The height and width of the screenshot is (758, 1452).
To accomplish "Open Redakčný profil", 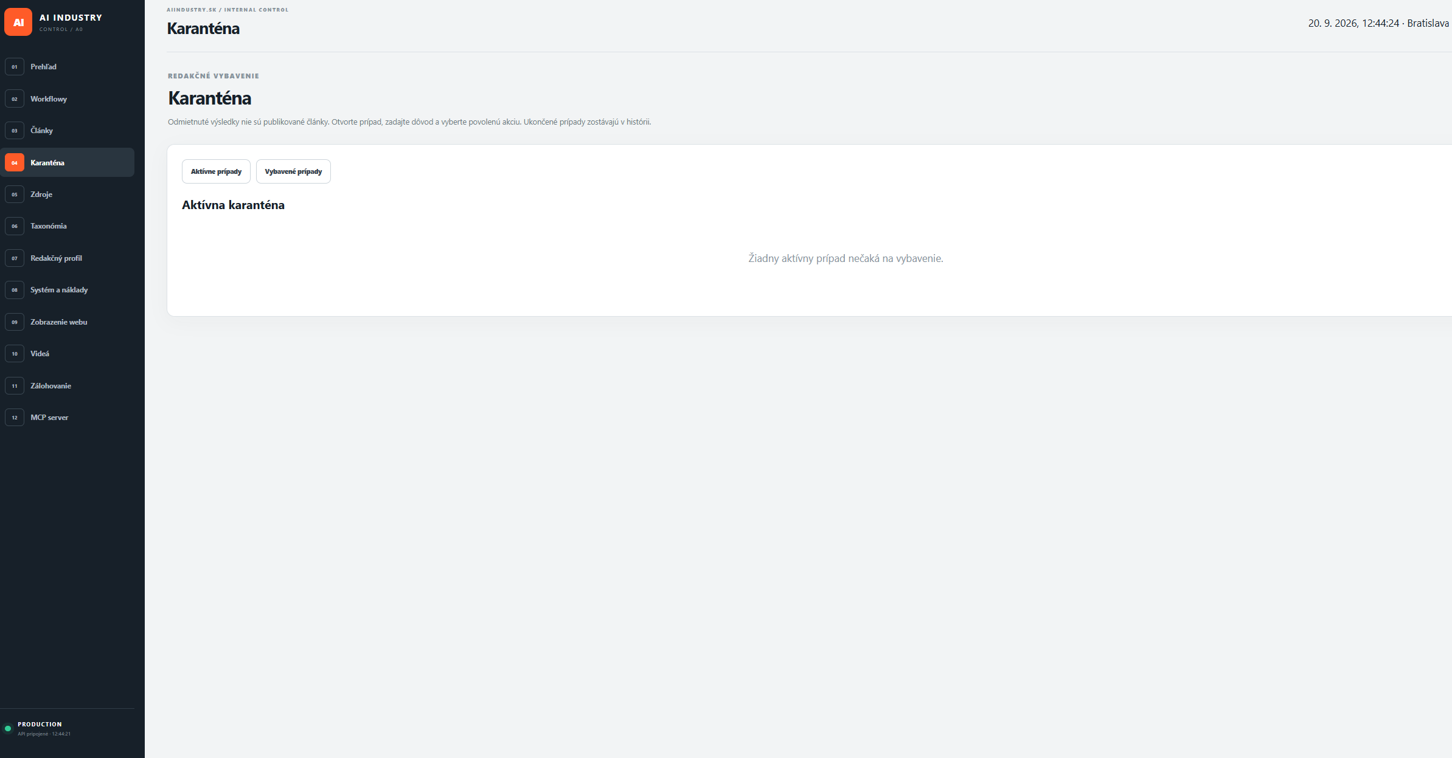I will (67, 258).
